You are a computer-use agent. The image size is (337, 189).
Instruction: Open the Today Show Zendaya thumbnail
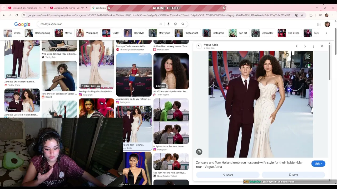22,60
